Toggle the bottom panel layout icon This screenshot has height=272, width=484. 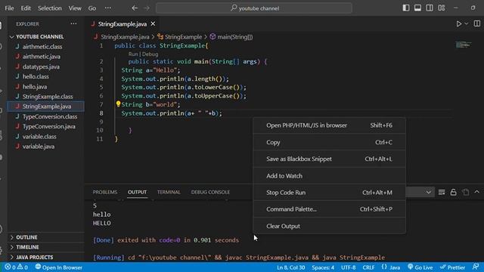coord(417,8)
